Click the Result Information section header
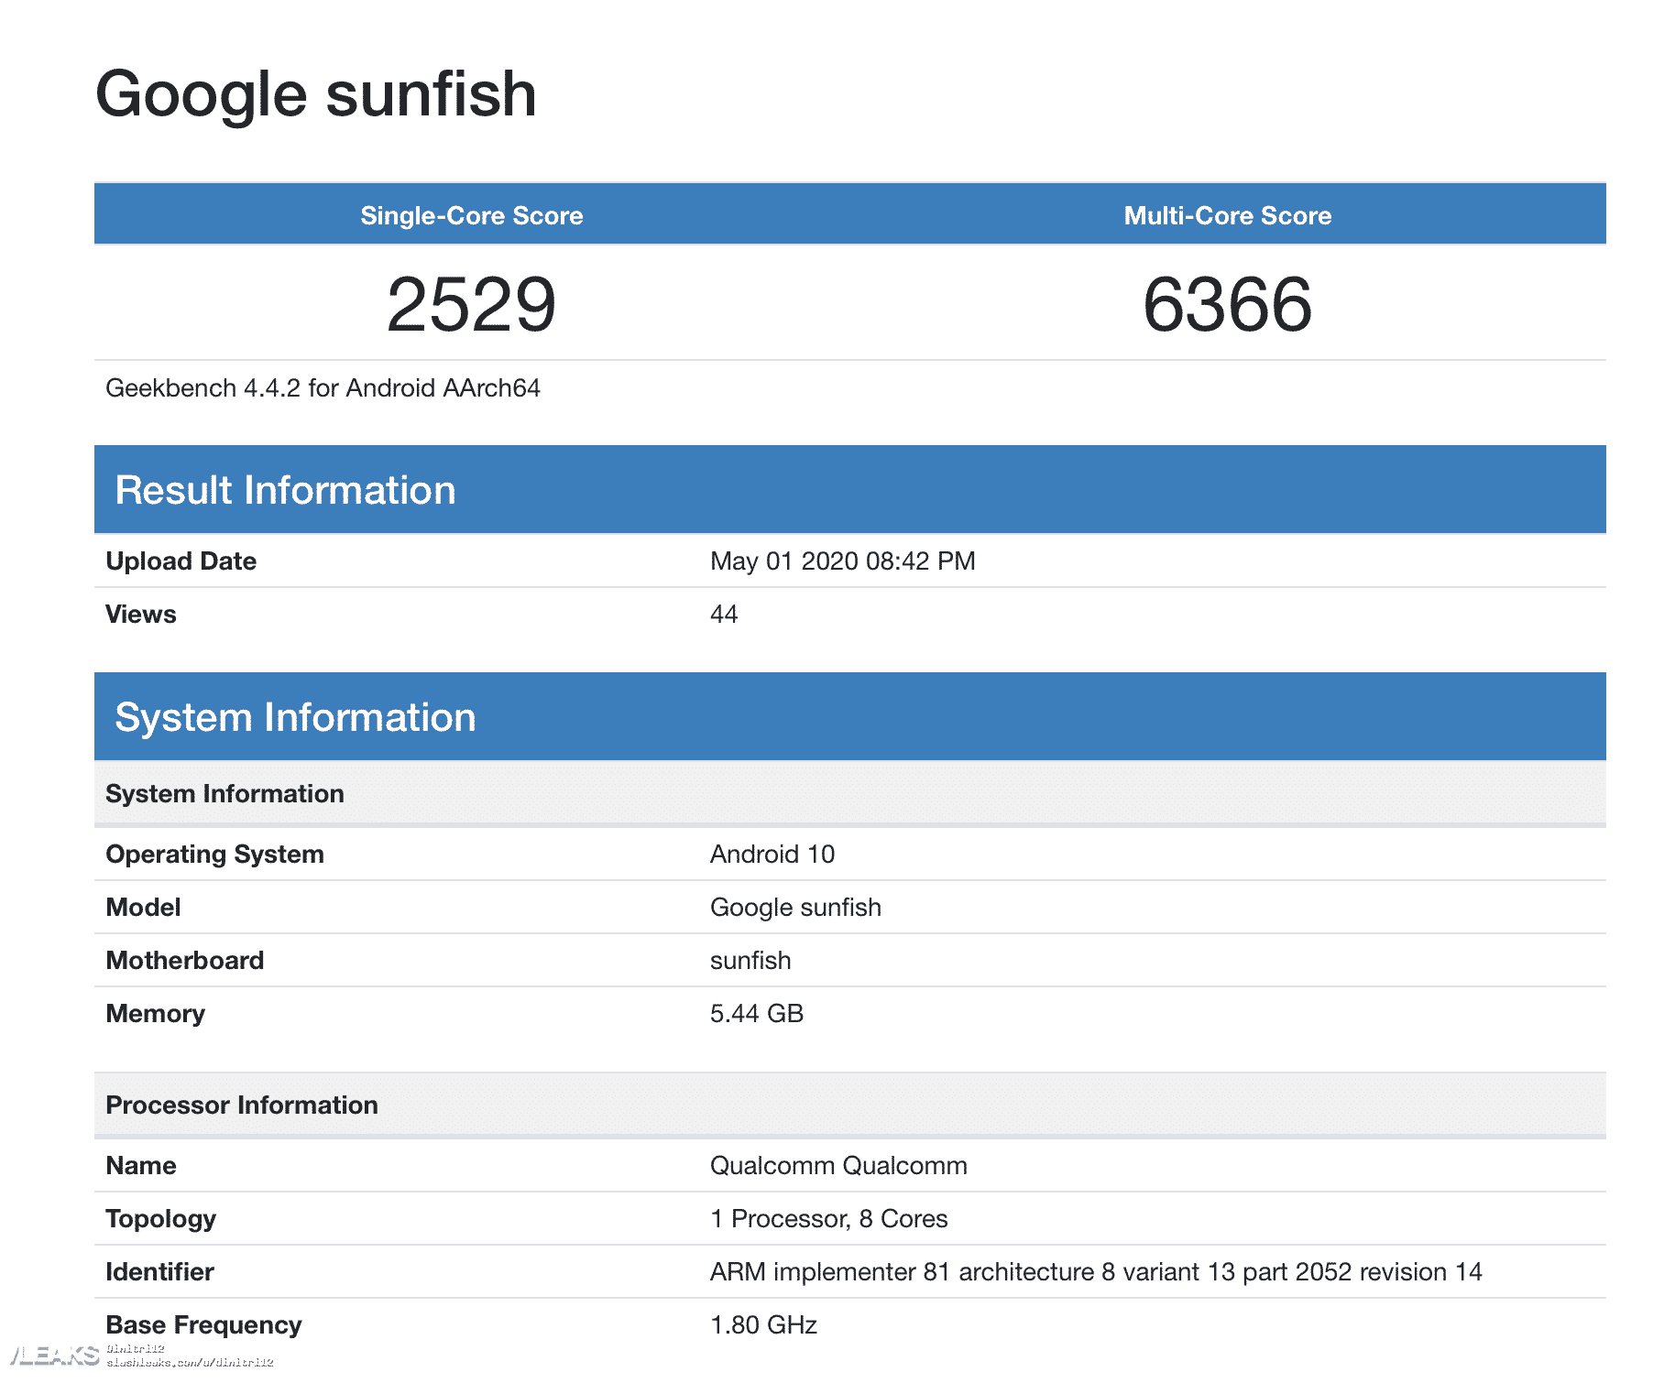Screen dimensions: 1653x1383 (x=285, y=490)
